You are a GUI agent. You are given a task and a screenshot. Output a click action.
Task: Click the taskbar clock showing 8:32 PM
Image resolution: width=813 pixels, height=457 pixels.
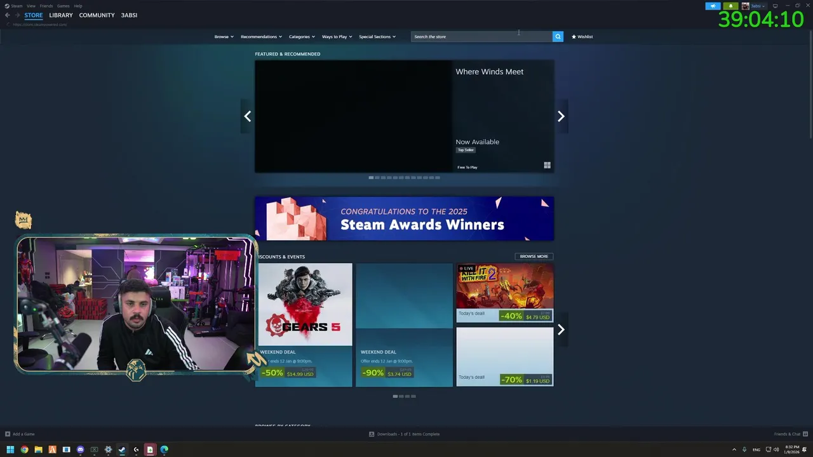point(792,449)
